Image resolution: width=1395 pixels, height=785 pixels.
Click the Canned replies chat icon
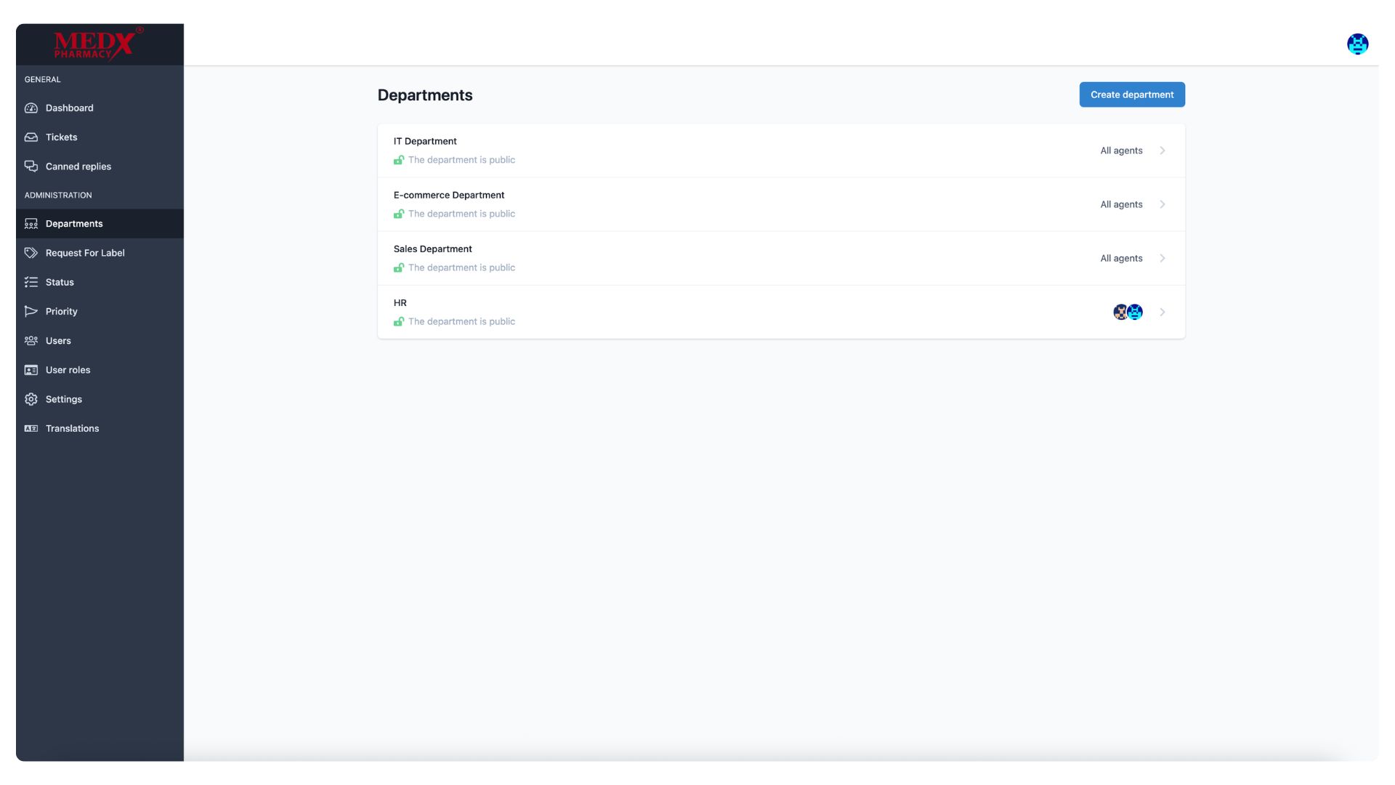pos(31,166)
